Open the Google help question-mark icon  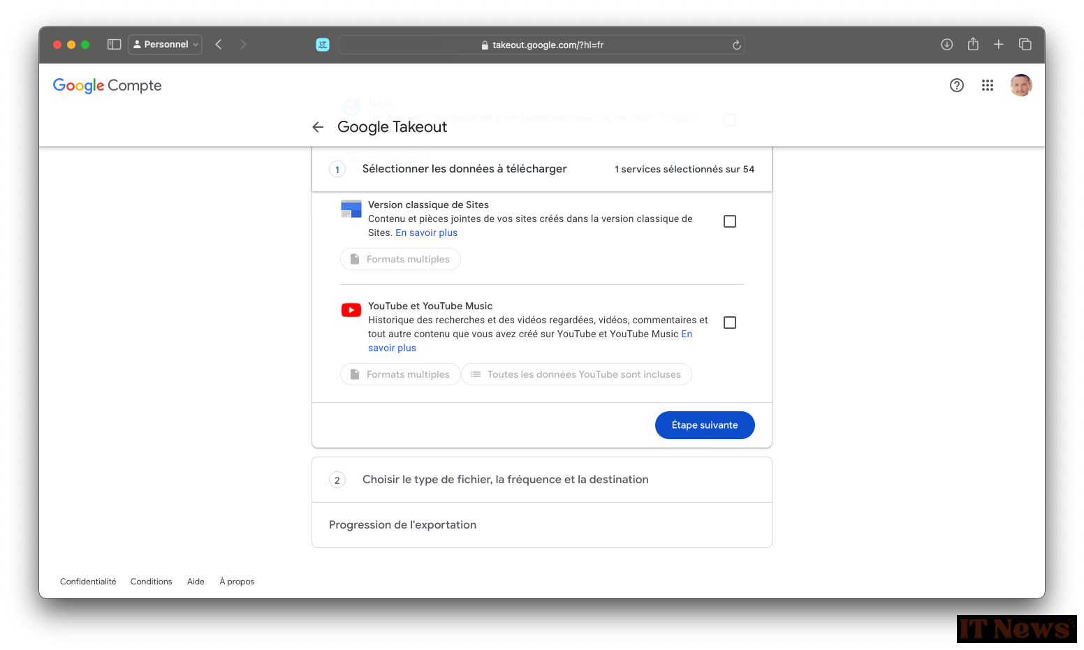(x=957, y=85)
